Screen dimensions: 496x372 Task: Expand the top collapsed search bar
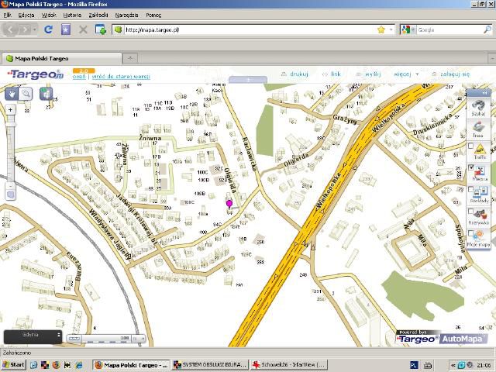click(x=248, y=80)
